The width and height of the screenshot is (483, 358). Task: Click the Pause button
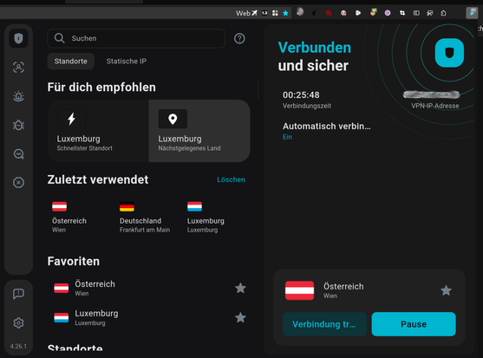click(414, 324)
